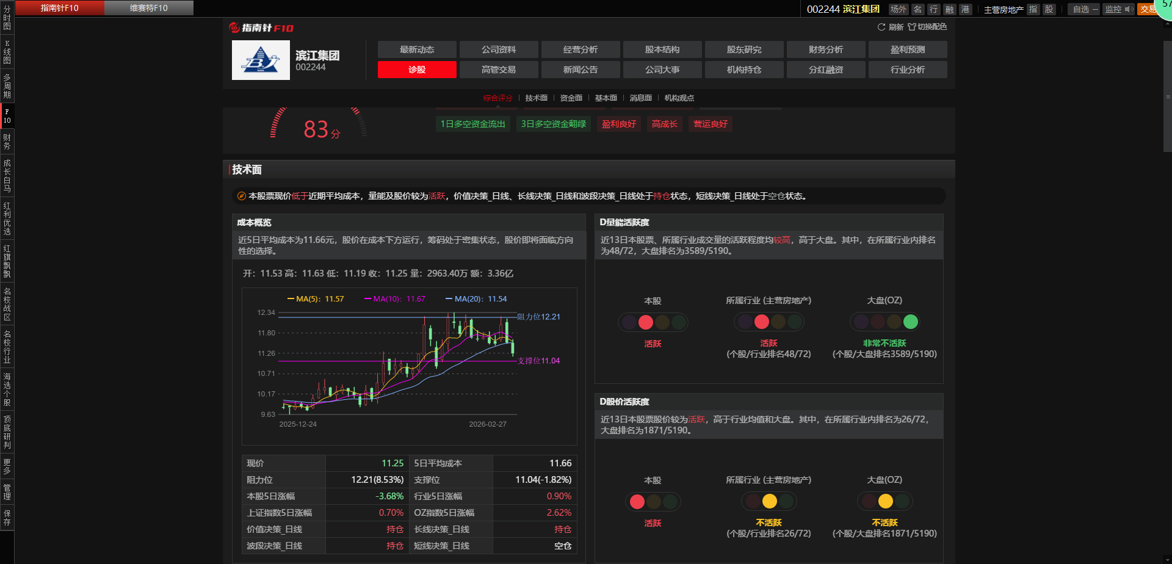Jump to 综合评分 sub-navigation anchor
Screen dimensions: 1172x564
coord(497,98)
